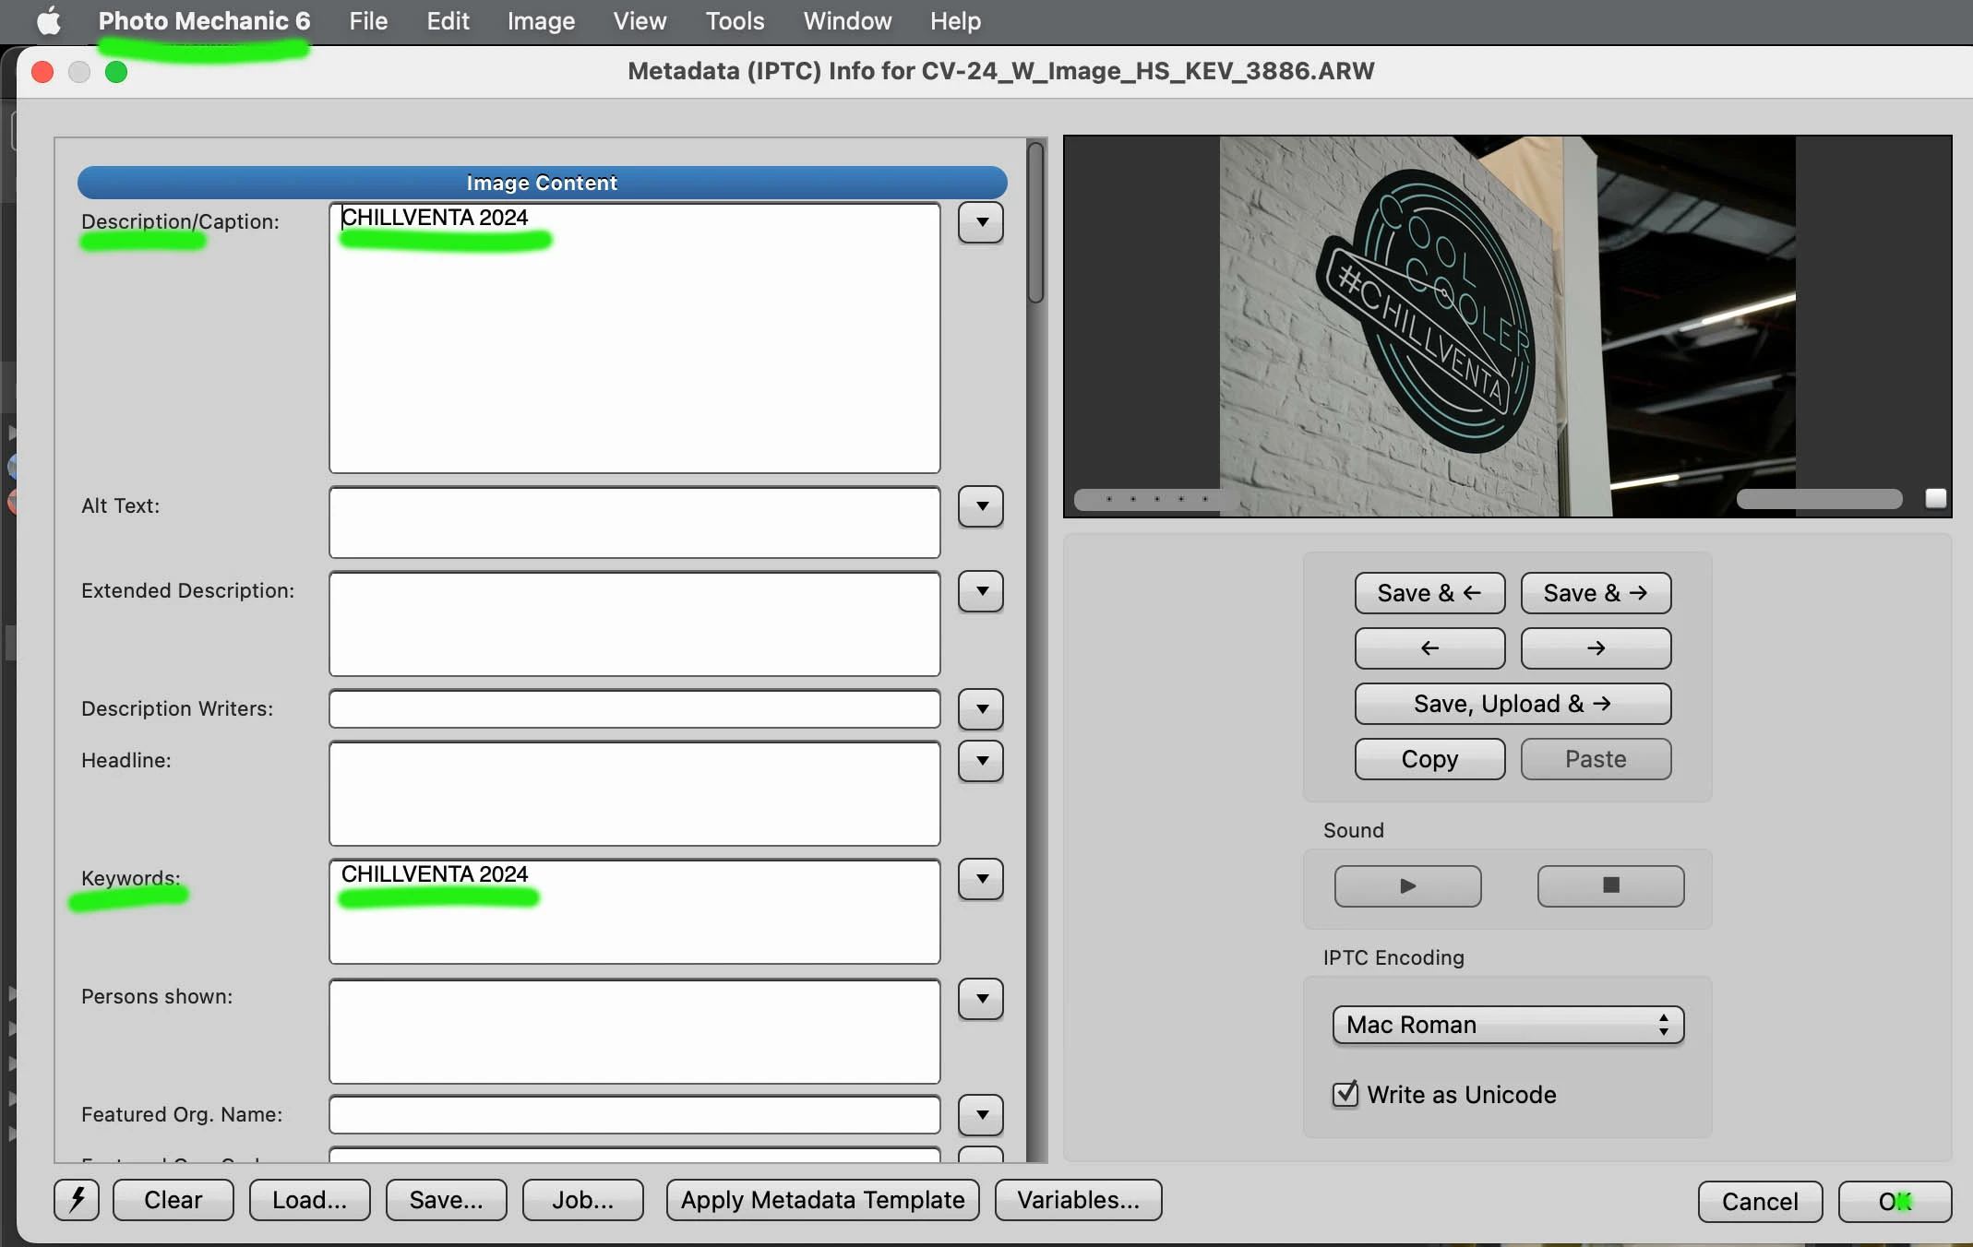Click Apply Metadata Template button

click(822, 1200)
